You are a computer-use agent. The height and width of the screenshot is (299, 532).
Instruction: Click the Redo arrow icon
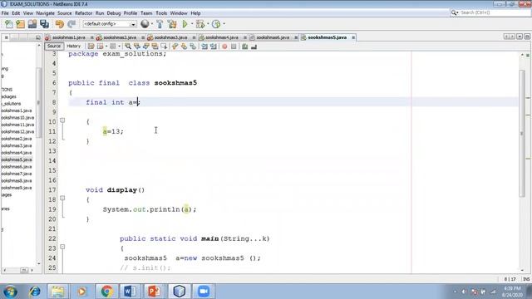point(71,24)
